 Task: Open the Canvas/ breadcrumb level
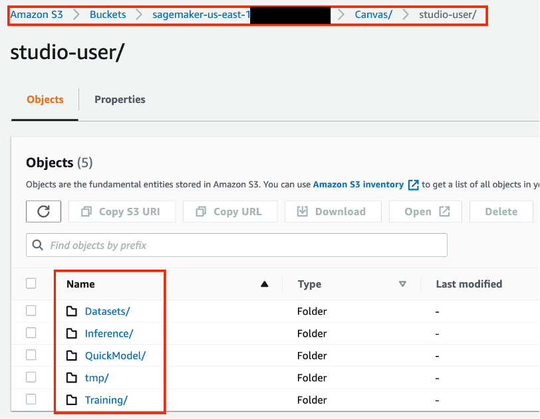pyautogui.click(x=373, y=15)
